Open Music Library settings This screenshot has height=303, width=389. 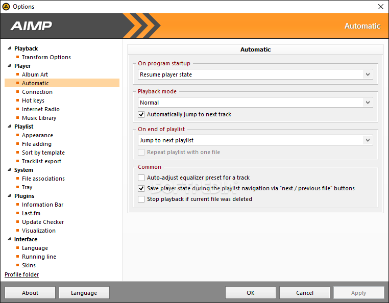coord(39,118)
